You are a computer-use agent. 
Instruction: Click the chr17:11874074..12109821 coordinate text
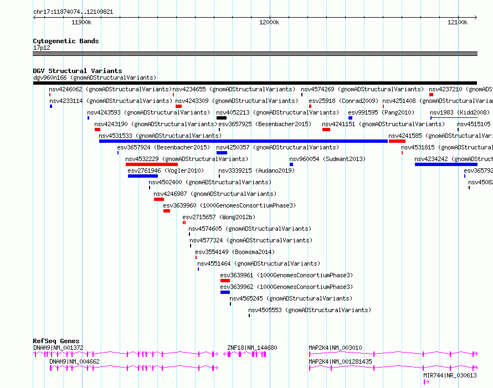pyautogui.click(x=73, y=12)
